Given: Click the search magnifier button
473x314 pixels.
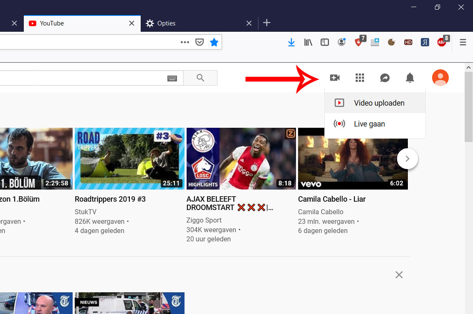Looking at the screenshot, I should [200, 78].
